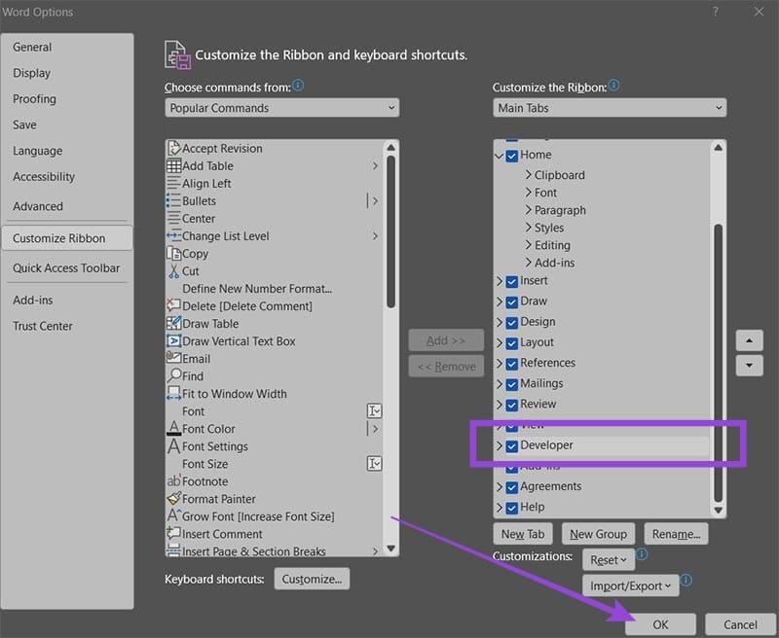Select the Accept Revision command icon
This screenshot has height=638, width=779.
pyautogui.click(x=173, y=148)
